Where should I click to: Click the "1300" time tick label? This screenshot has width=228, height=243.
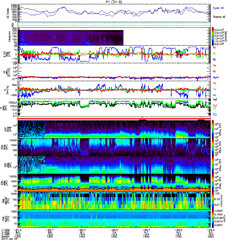(x=50, y=237)
